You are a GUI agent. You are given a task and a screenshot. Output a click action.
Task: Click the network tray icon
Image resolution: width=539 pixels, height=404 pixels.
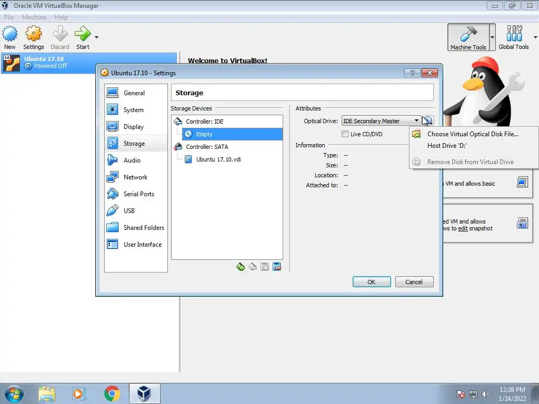tap(473, 393)
